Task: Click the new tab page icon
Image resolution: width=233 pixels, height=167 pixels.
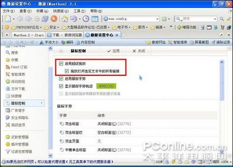Action: point(7,19)
